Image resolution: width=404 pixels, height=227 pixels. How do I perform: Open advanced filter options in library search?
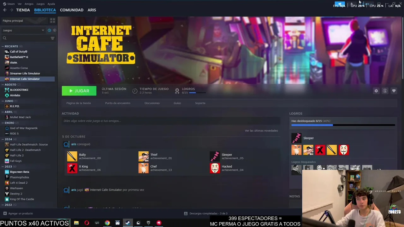(x=52, y=38)
